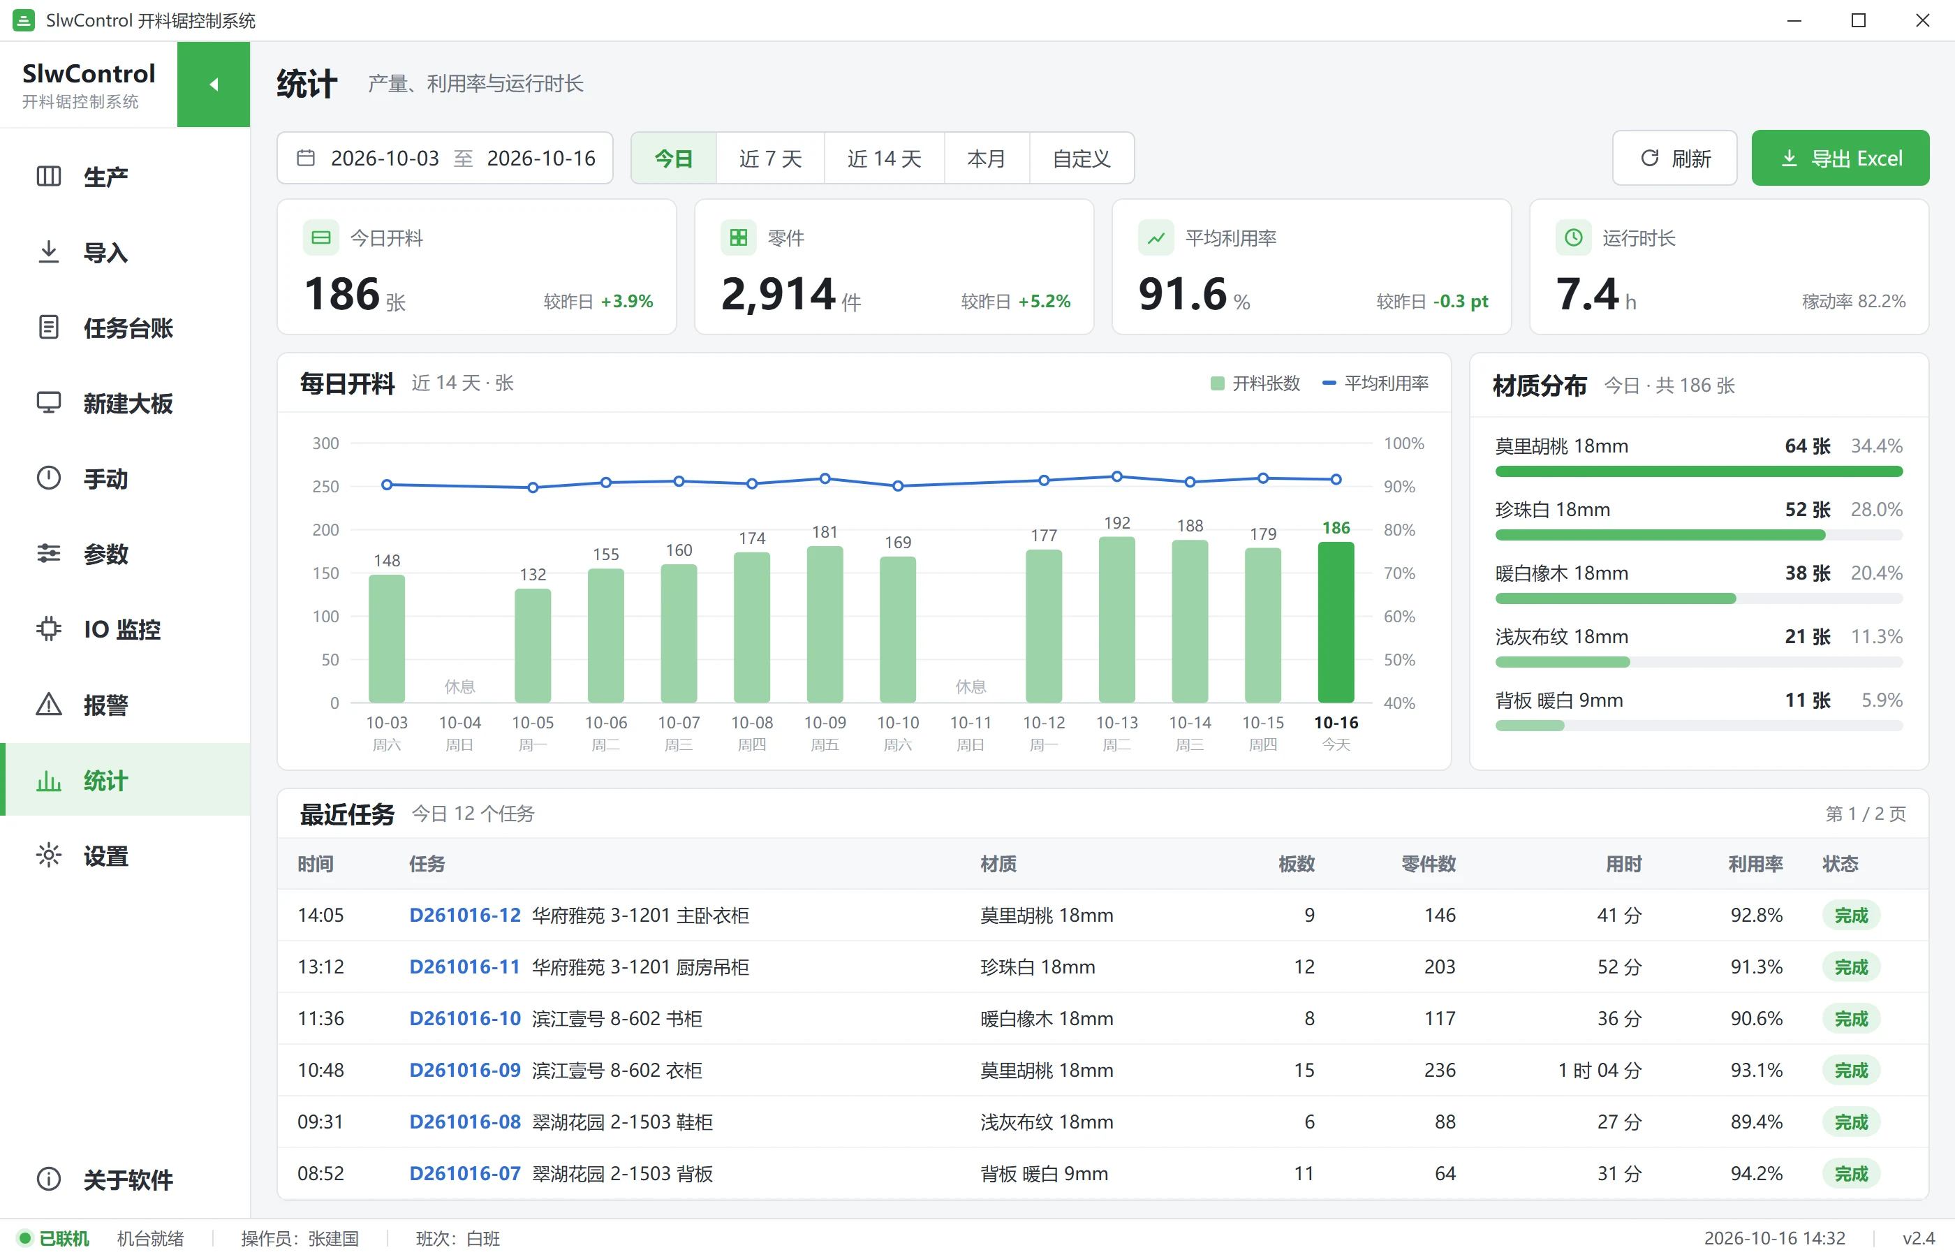Select the 手动 clock icon in sidebar

(x=49, y=478)
